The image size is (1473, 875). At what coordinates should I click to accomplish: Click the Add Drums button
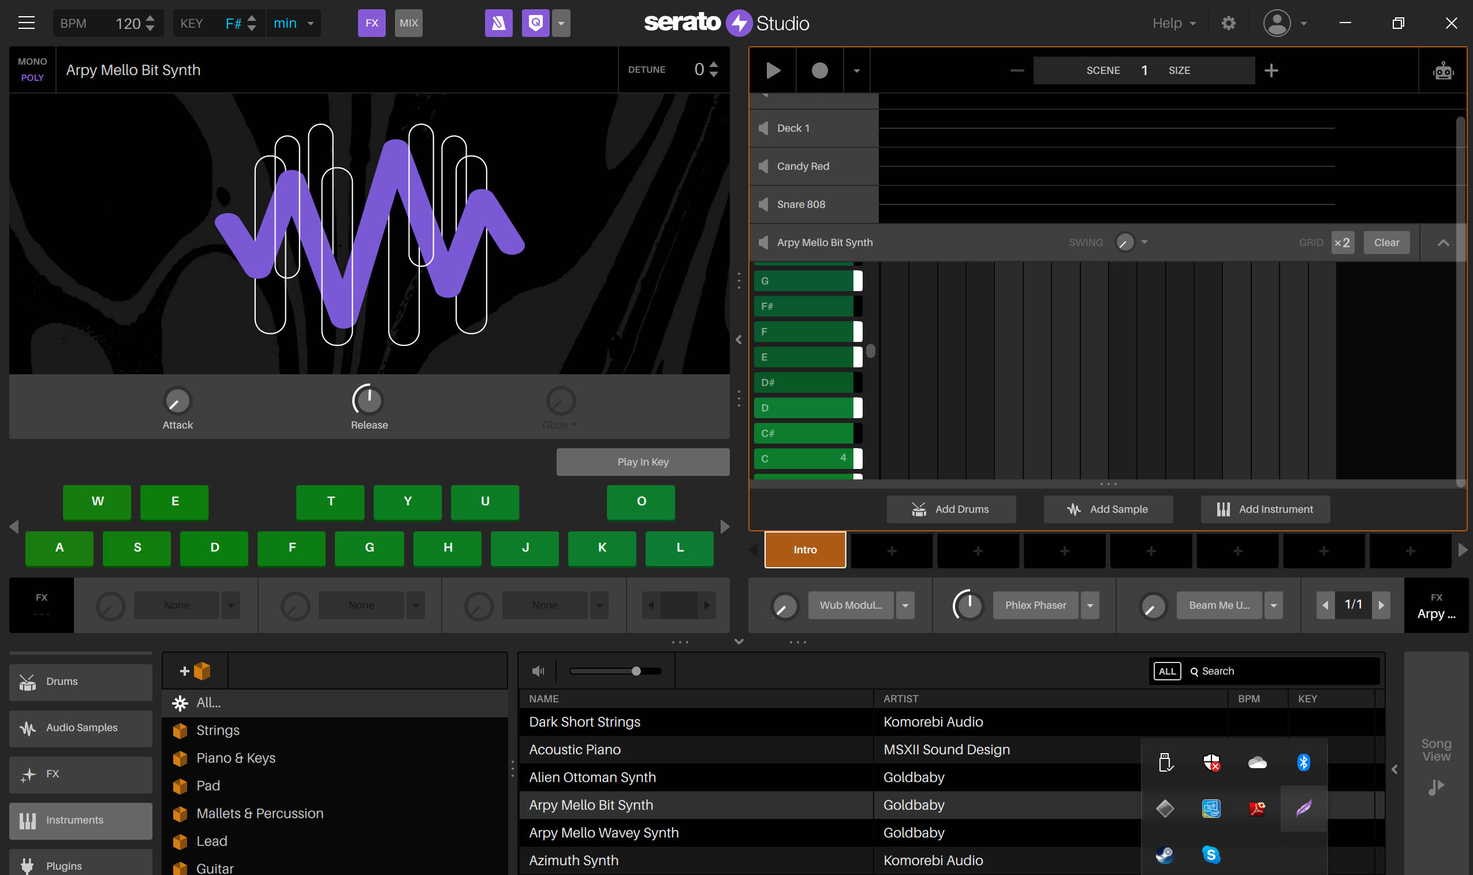[x=951, y=509]
